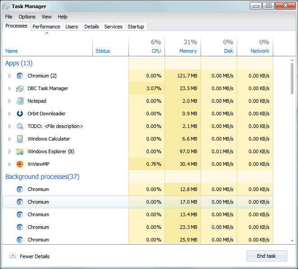Click the Windows Calculator icon
The height and width of the screenshot is (269, 298).
[20, 139]
